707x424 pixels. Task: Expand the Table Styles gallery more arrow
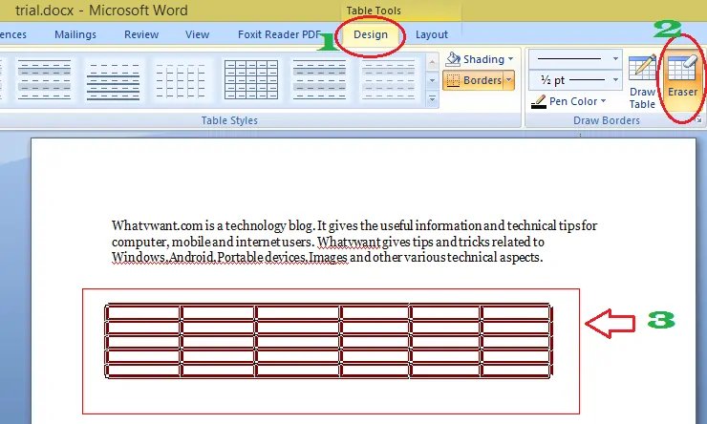[432, 98]
